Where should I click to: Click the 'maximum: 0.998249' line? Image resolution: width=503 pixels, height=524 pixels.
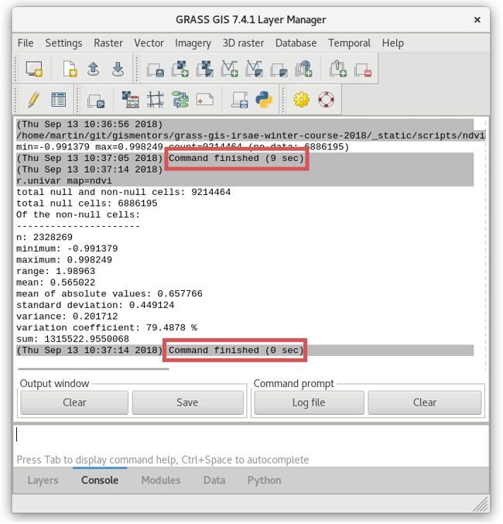[x=64, y=260]
